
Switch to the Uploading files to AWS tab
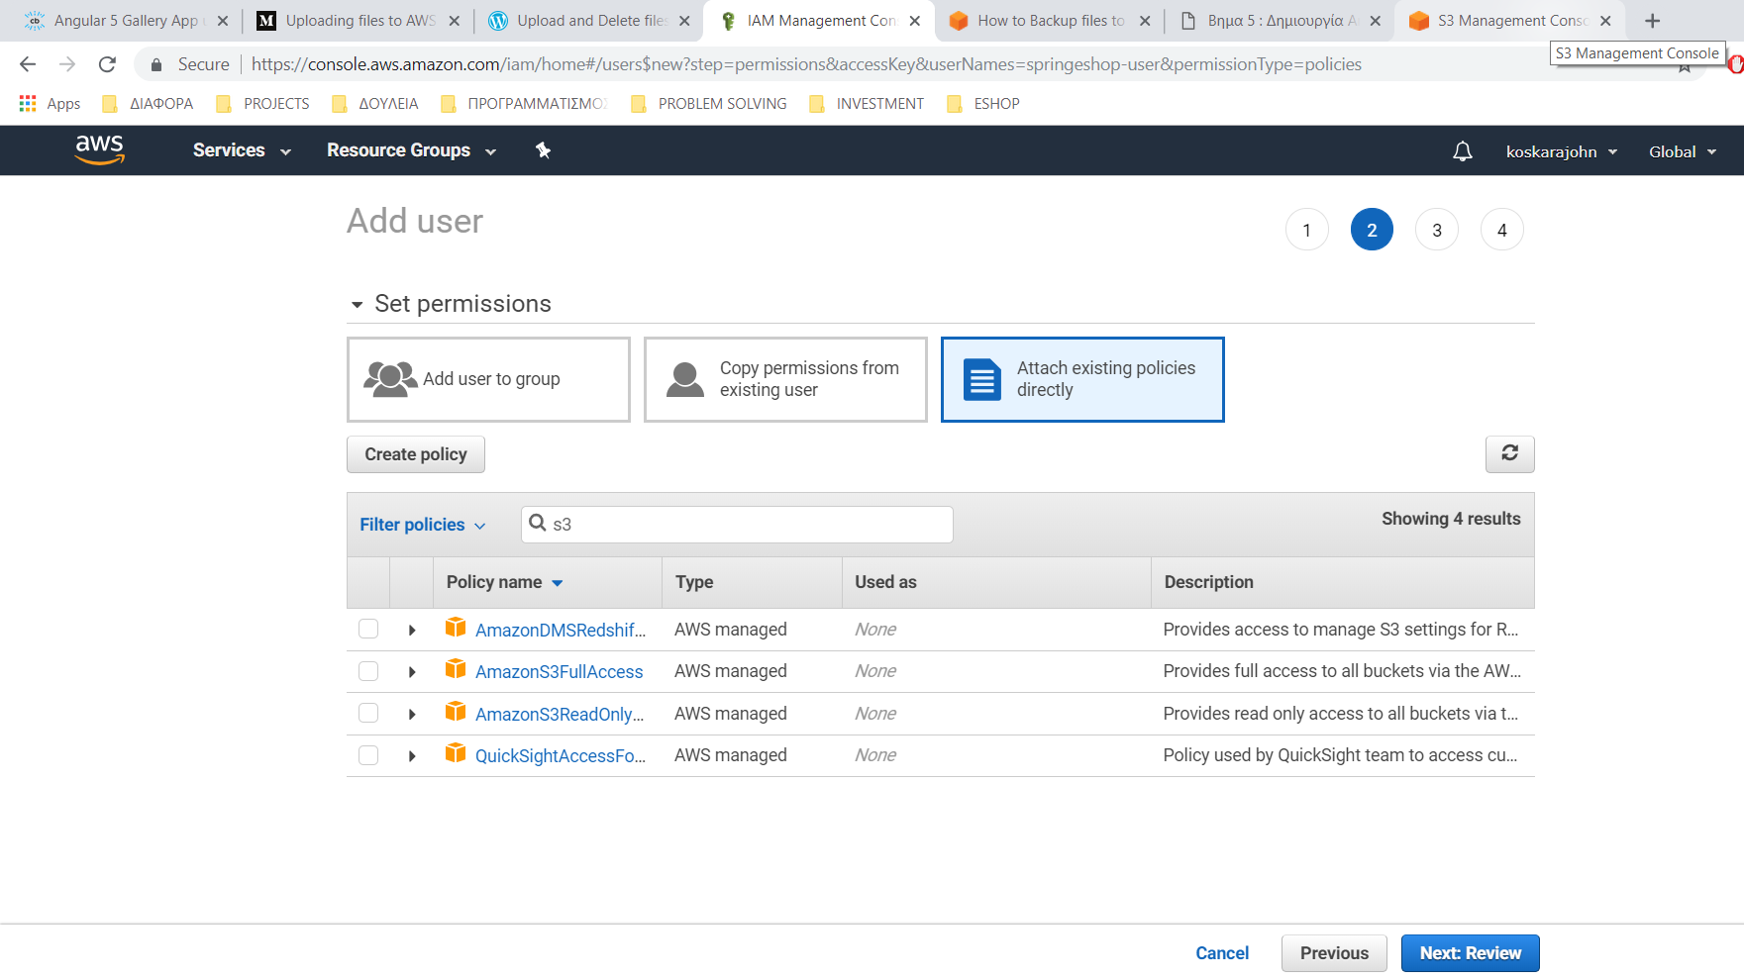click(359, 21)
